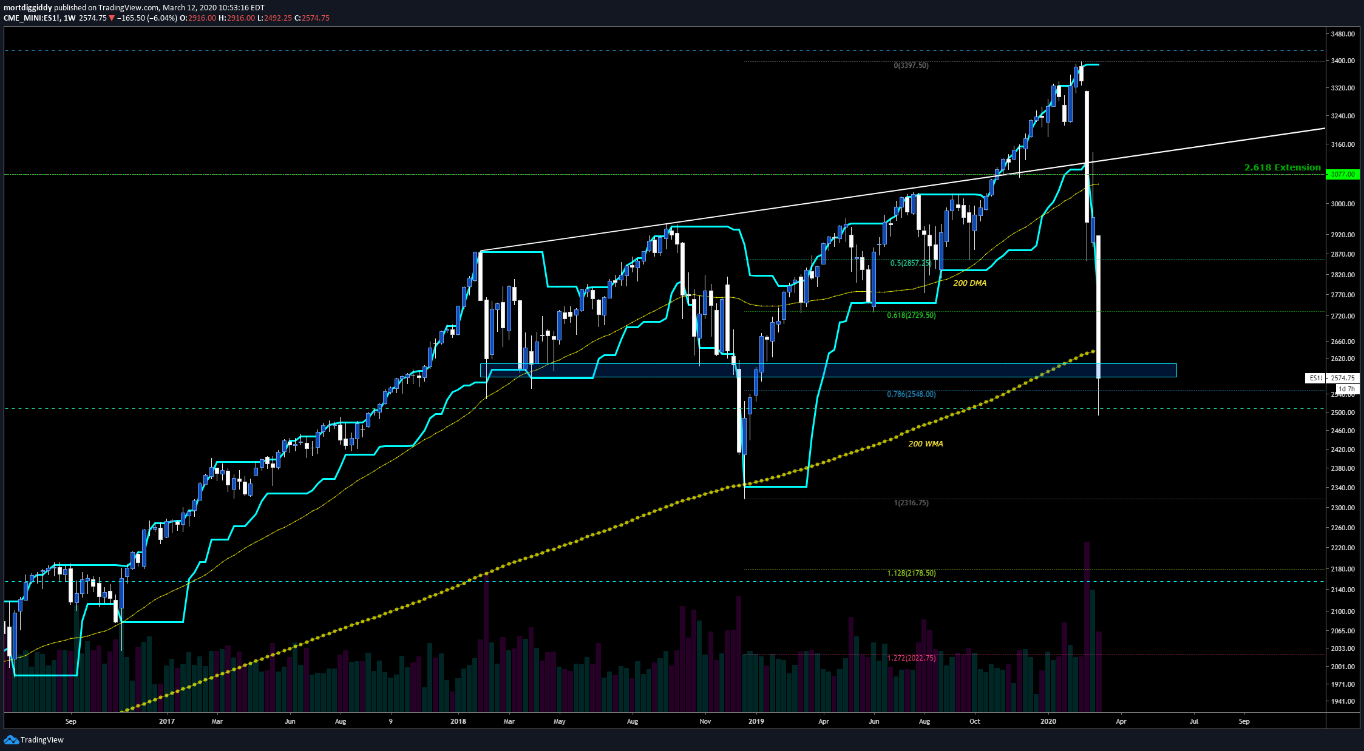
Task: Click the 2574.75 current price tag
Action: coord(1342,378)
